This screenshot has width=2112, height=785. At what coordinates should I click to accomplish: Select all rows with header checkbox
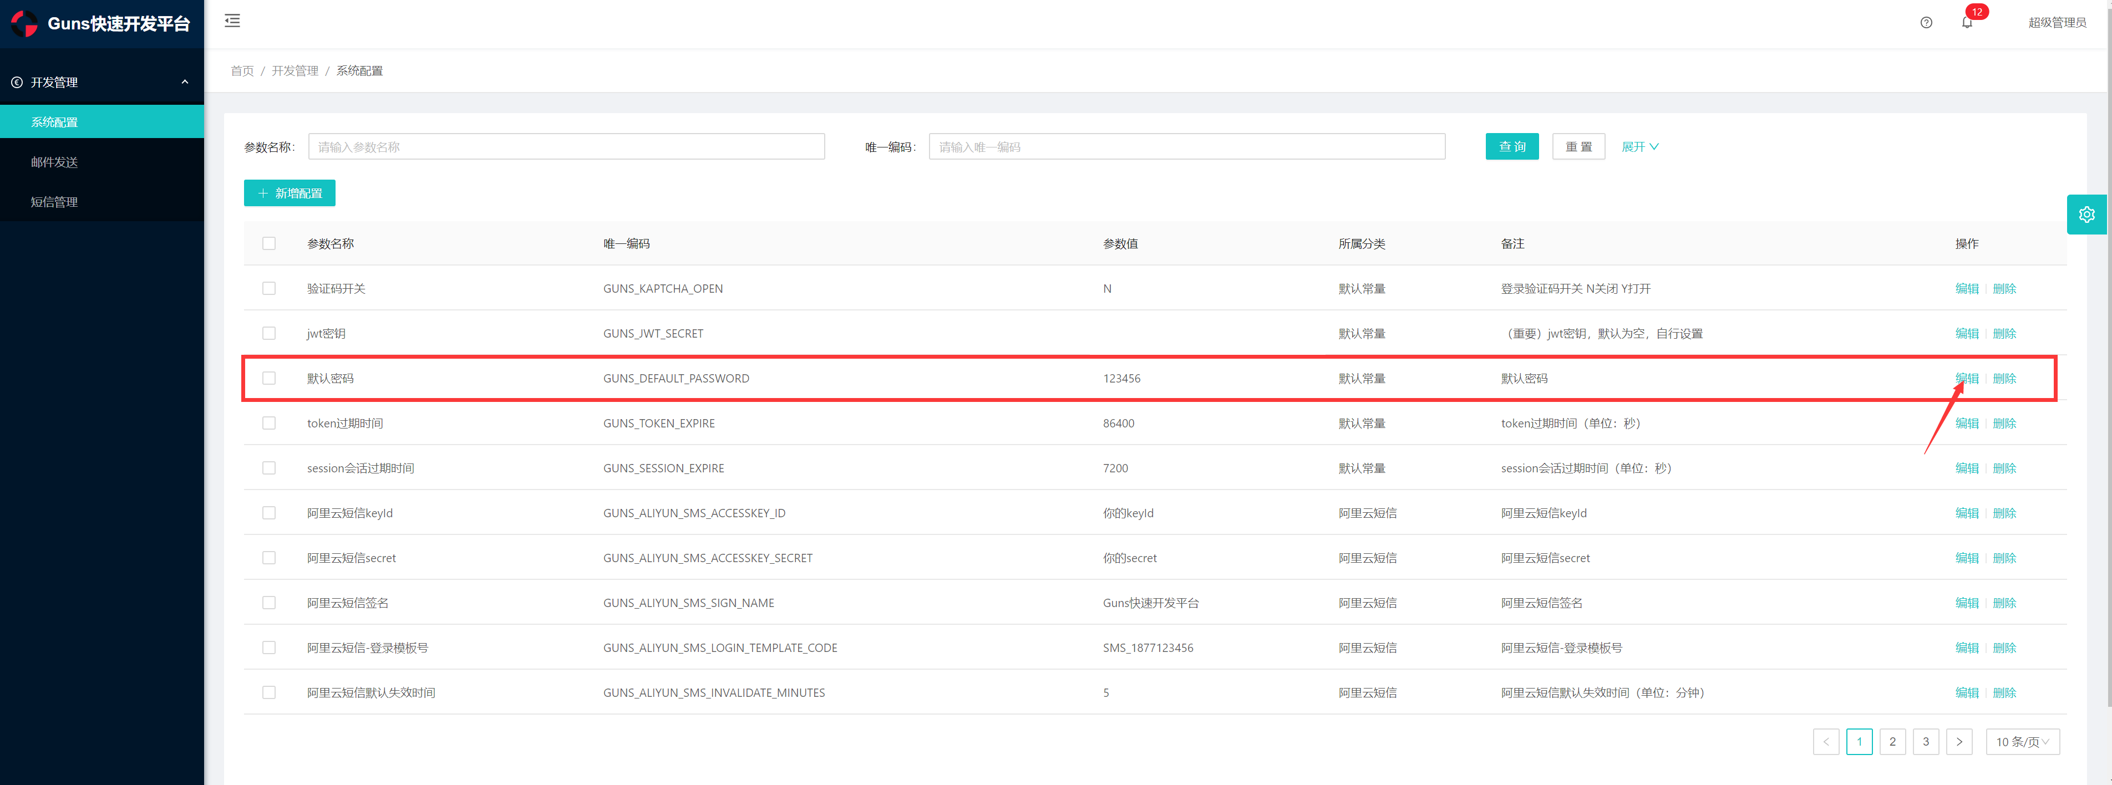click(x=269, y=243)
